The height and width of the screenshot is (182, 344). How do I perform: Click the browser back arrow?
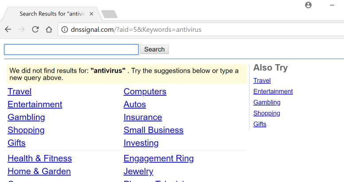tap(8, 30)
